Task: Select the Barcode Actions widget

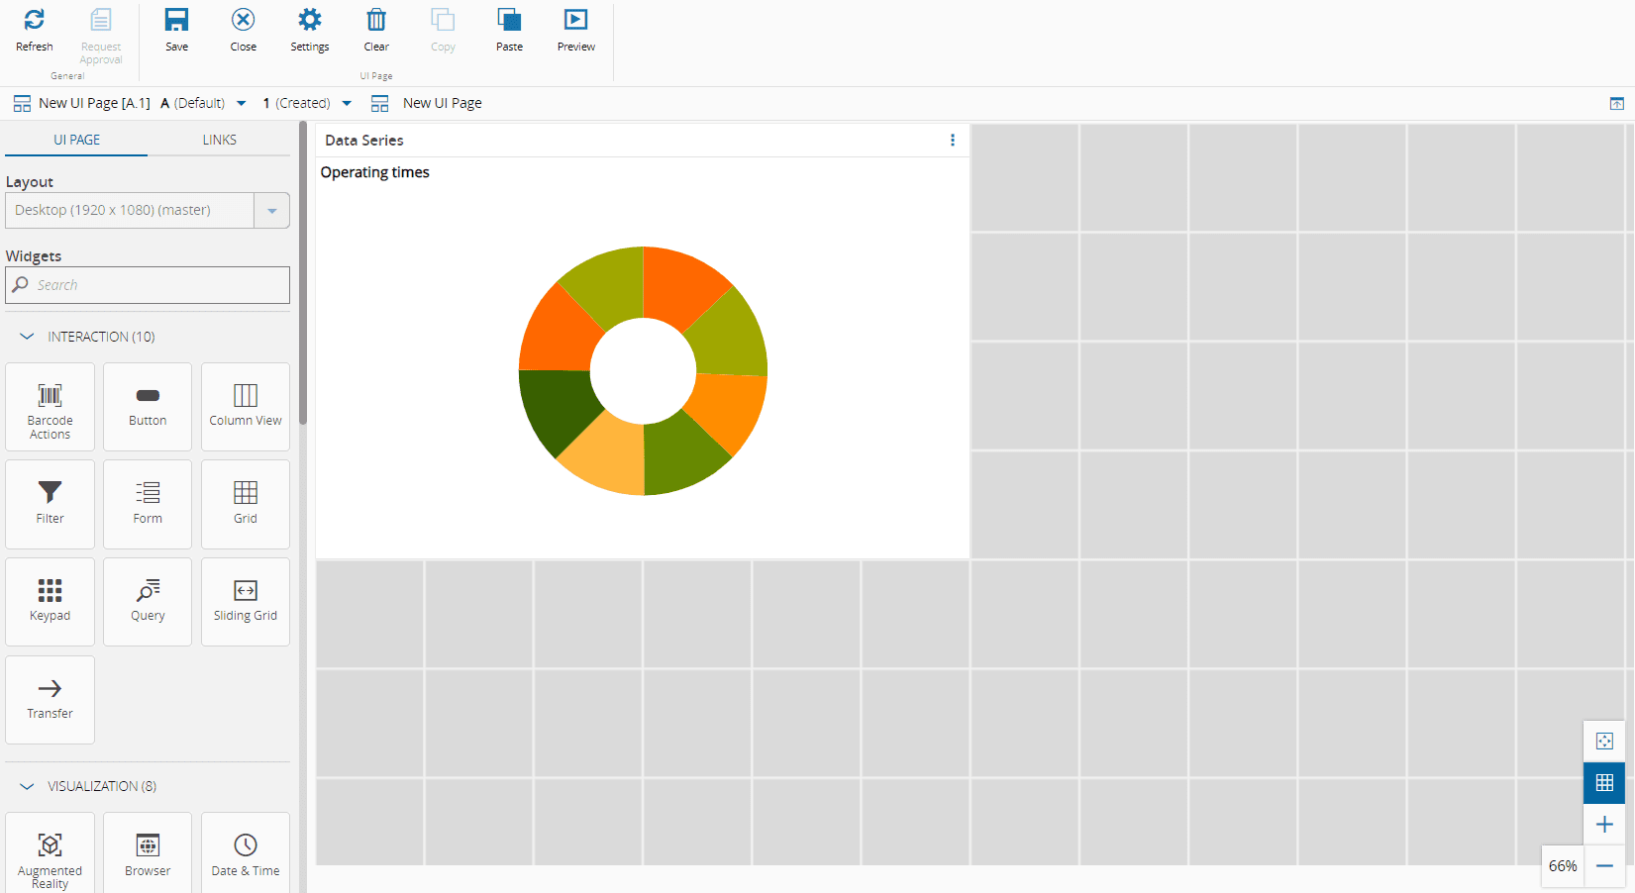Action: 50,407
